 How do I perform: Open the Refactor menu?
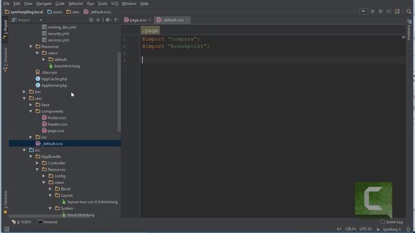pos(76,4)
